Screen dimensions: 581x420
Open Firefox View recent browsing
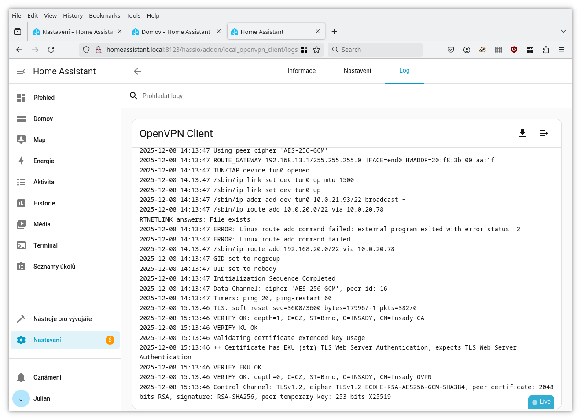coord(18,32)
